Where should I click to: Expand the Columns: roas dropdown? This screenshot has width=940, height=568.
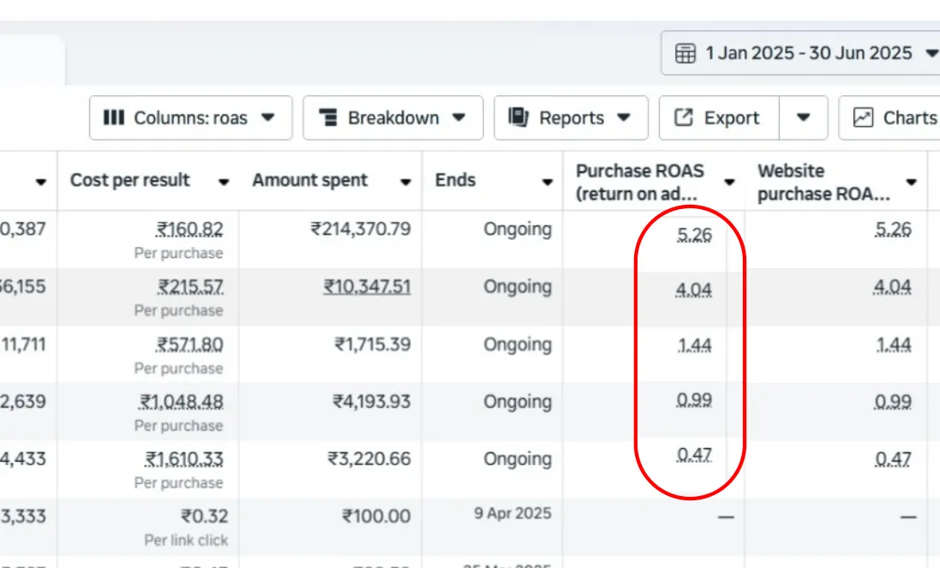pos(268,117)
